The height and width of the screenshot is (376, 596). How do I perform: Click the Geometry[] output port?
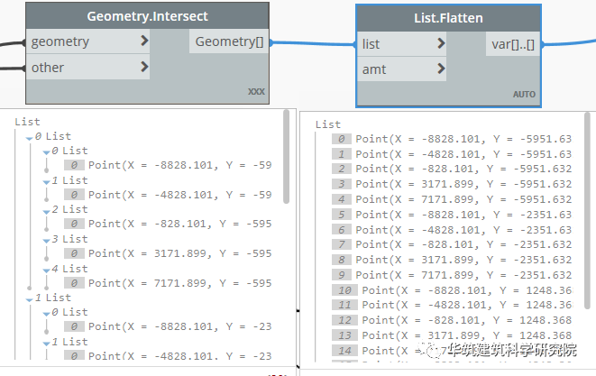229,41
